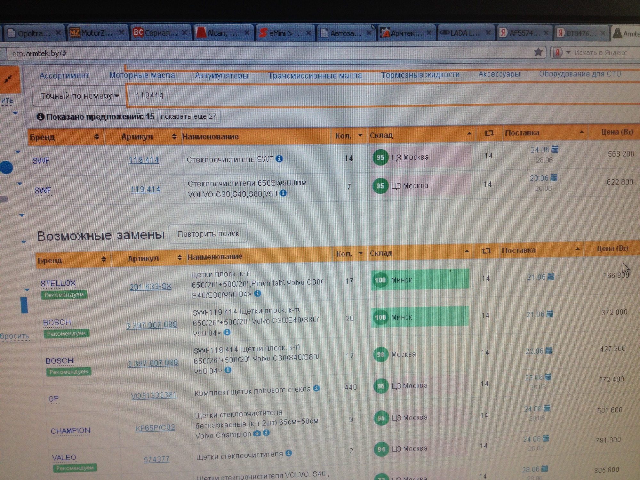Click the CHAMPION brand link
640x480 pixels.
pos(70,431)
